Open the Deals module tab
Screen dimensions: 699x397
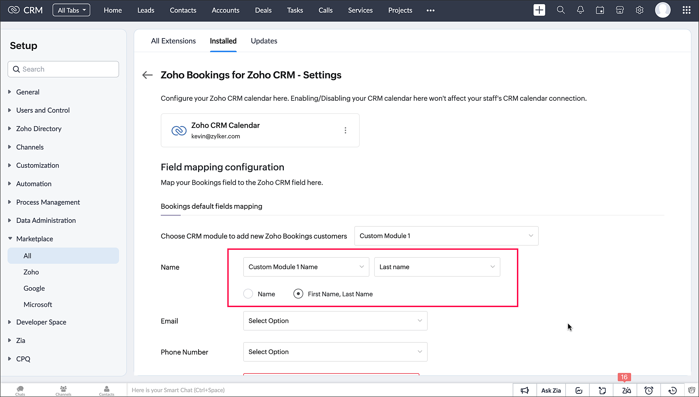263,10
